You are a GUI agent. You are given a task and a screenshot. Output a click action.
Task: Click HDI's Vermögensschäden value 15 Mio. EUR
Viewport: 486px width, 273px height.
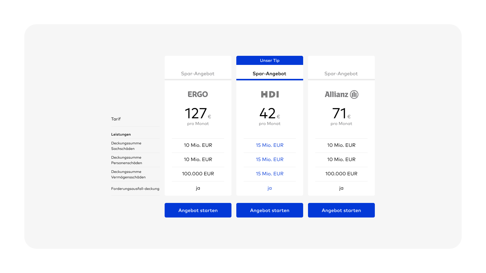270,174
